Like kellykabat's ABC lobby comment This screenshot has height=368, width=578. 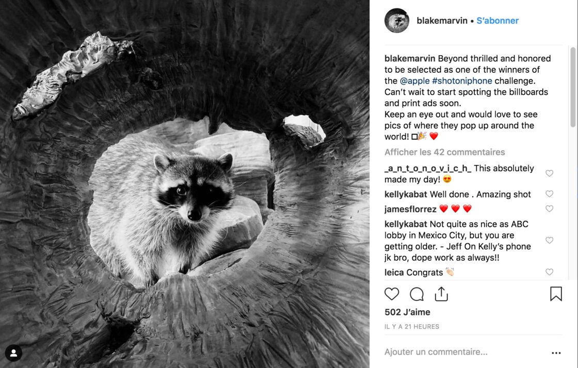(x=549, y=241)
